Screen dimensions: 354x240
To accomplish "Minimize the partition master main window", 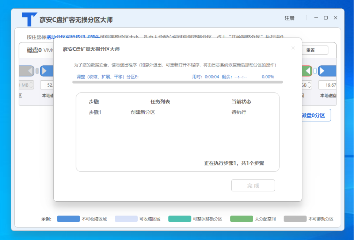I will (x=316, y=18).
